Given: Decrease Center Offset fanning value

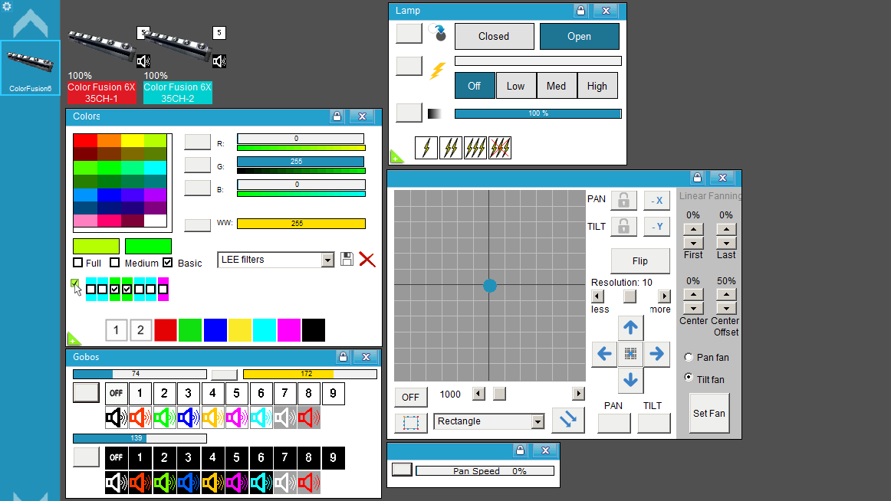Looking at the screenshot, I should click(726, 308).
